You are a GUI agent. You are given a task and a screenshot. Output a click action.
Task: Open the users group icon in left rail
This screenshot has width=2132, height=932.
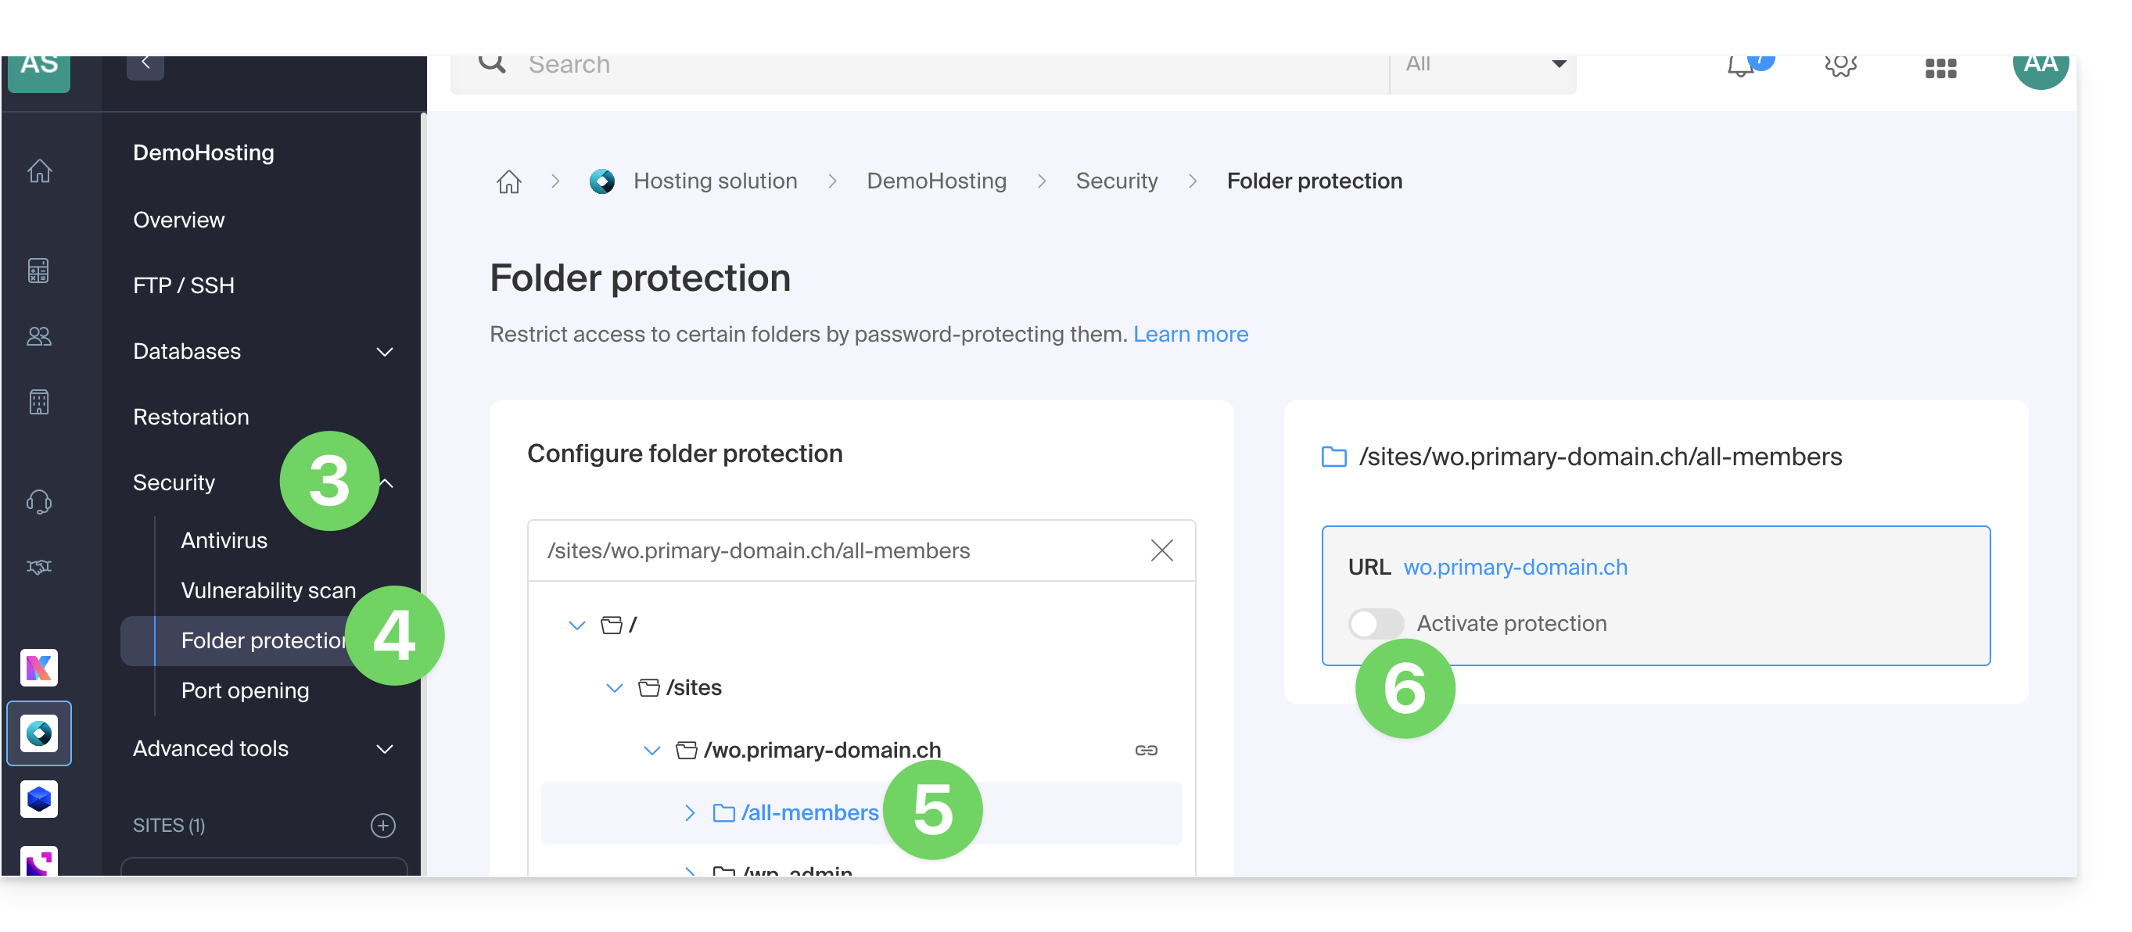coord(39,336)
